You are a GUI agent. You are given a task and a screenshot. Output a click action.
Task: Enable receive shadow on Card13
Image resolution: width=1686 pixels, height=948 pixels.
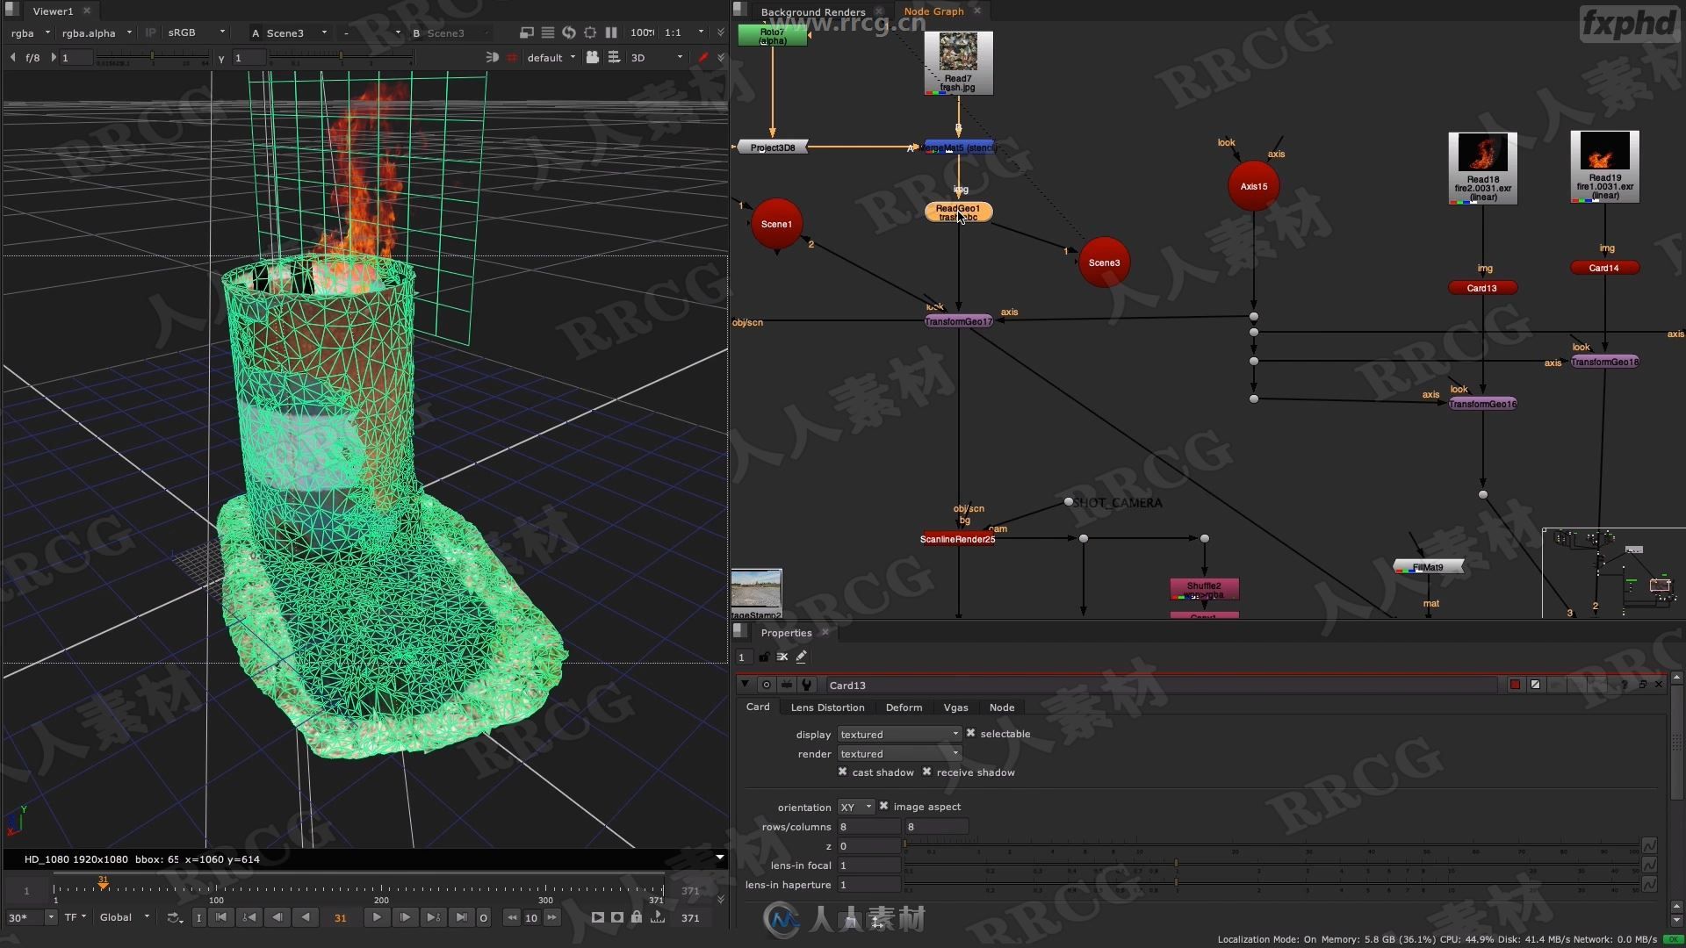tap(927, 771)
